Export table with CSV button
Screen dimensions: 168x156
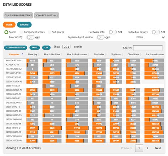[x=46, y=48]
